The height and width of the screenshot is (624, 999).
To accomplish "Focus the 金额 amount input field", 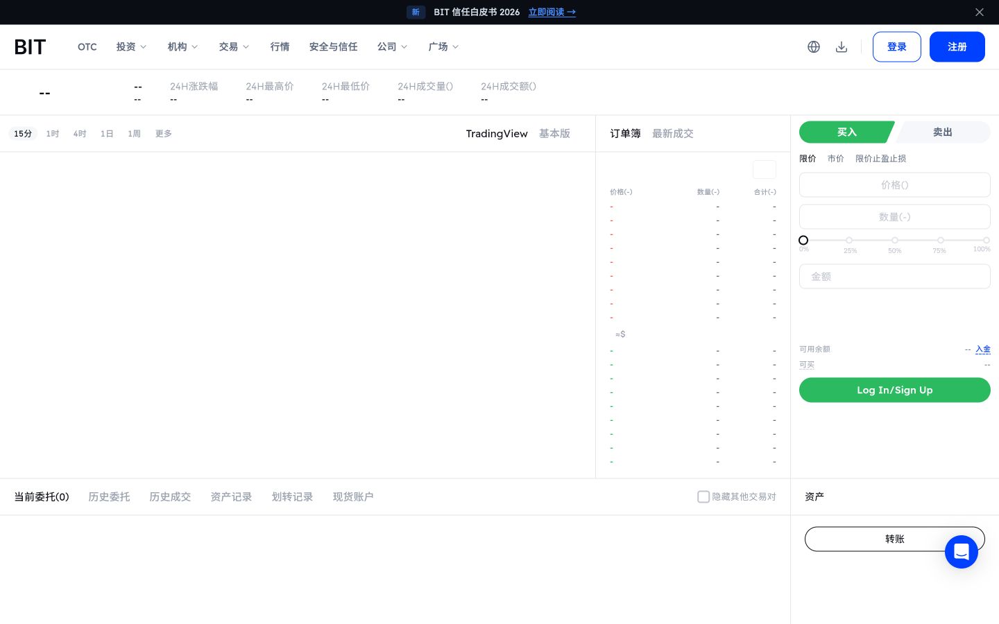I will click(895, 277).
